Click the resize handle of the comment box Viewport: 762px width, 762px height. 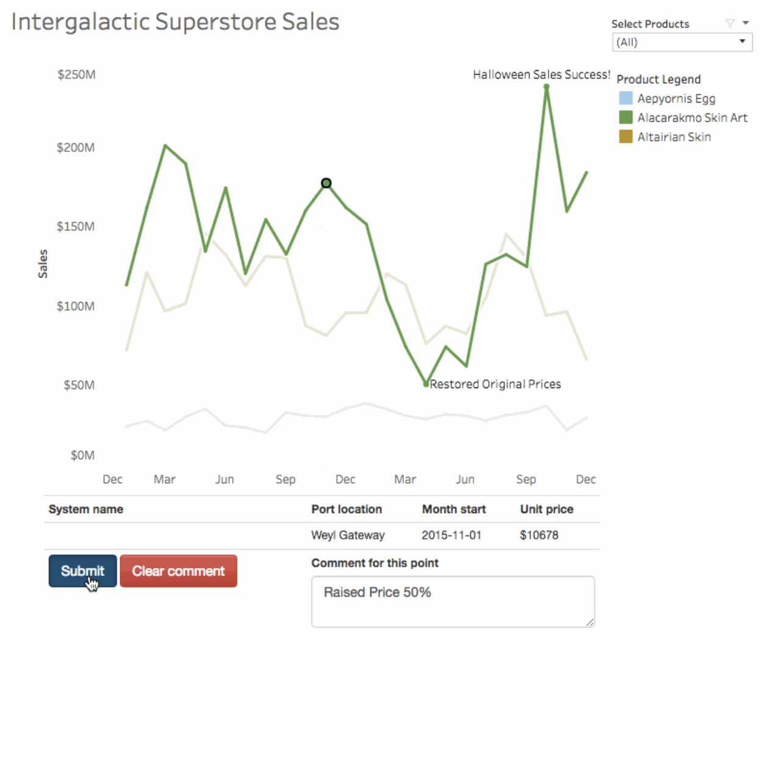point(590,622)
